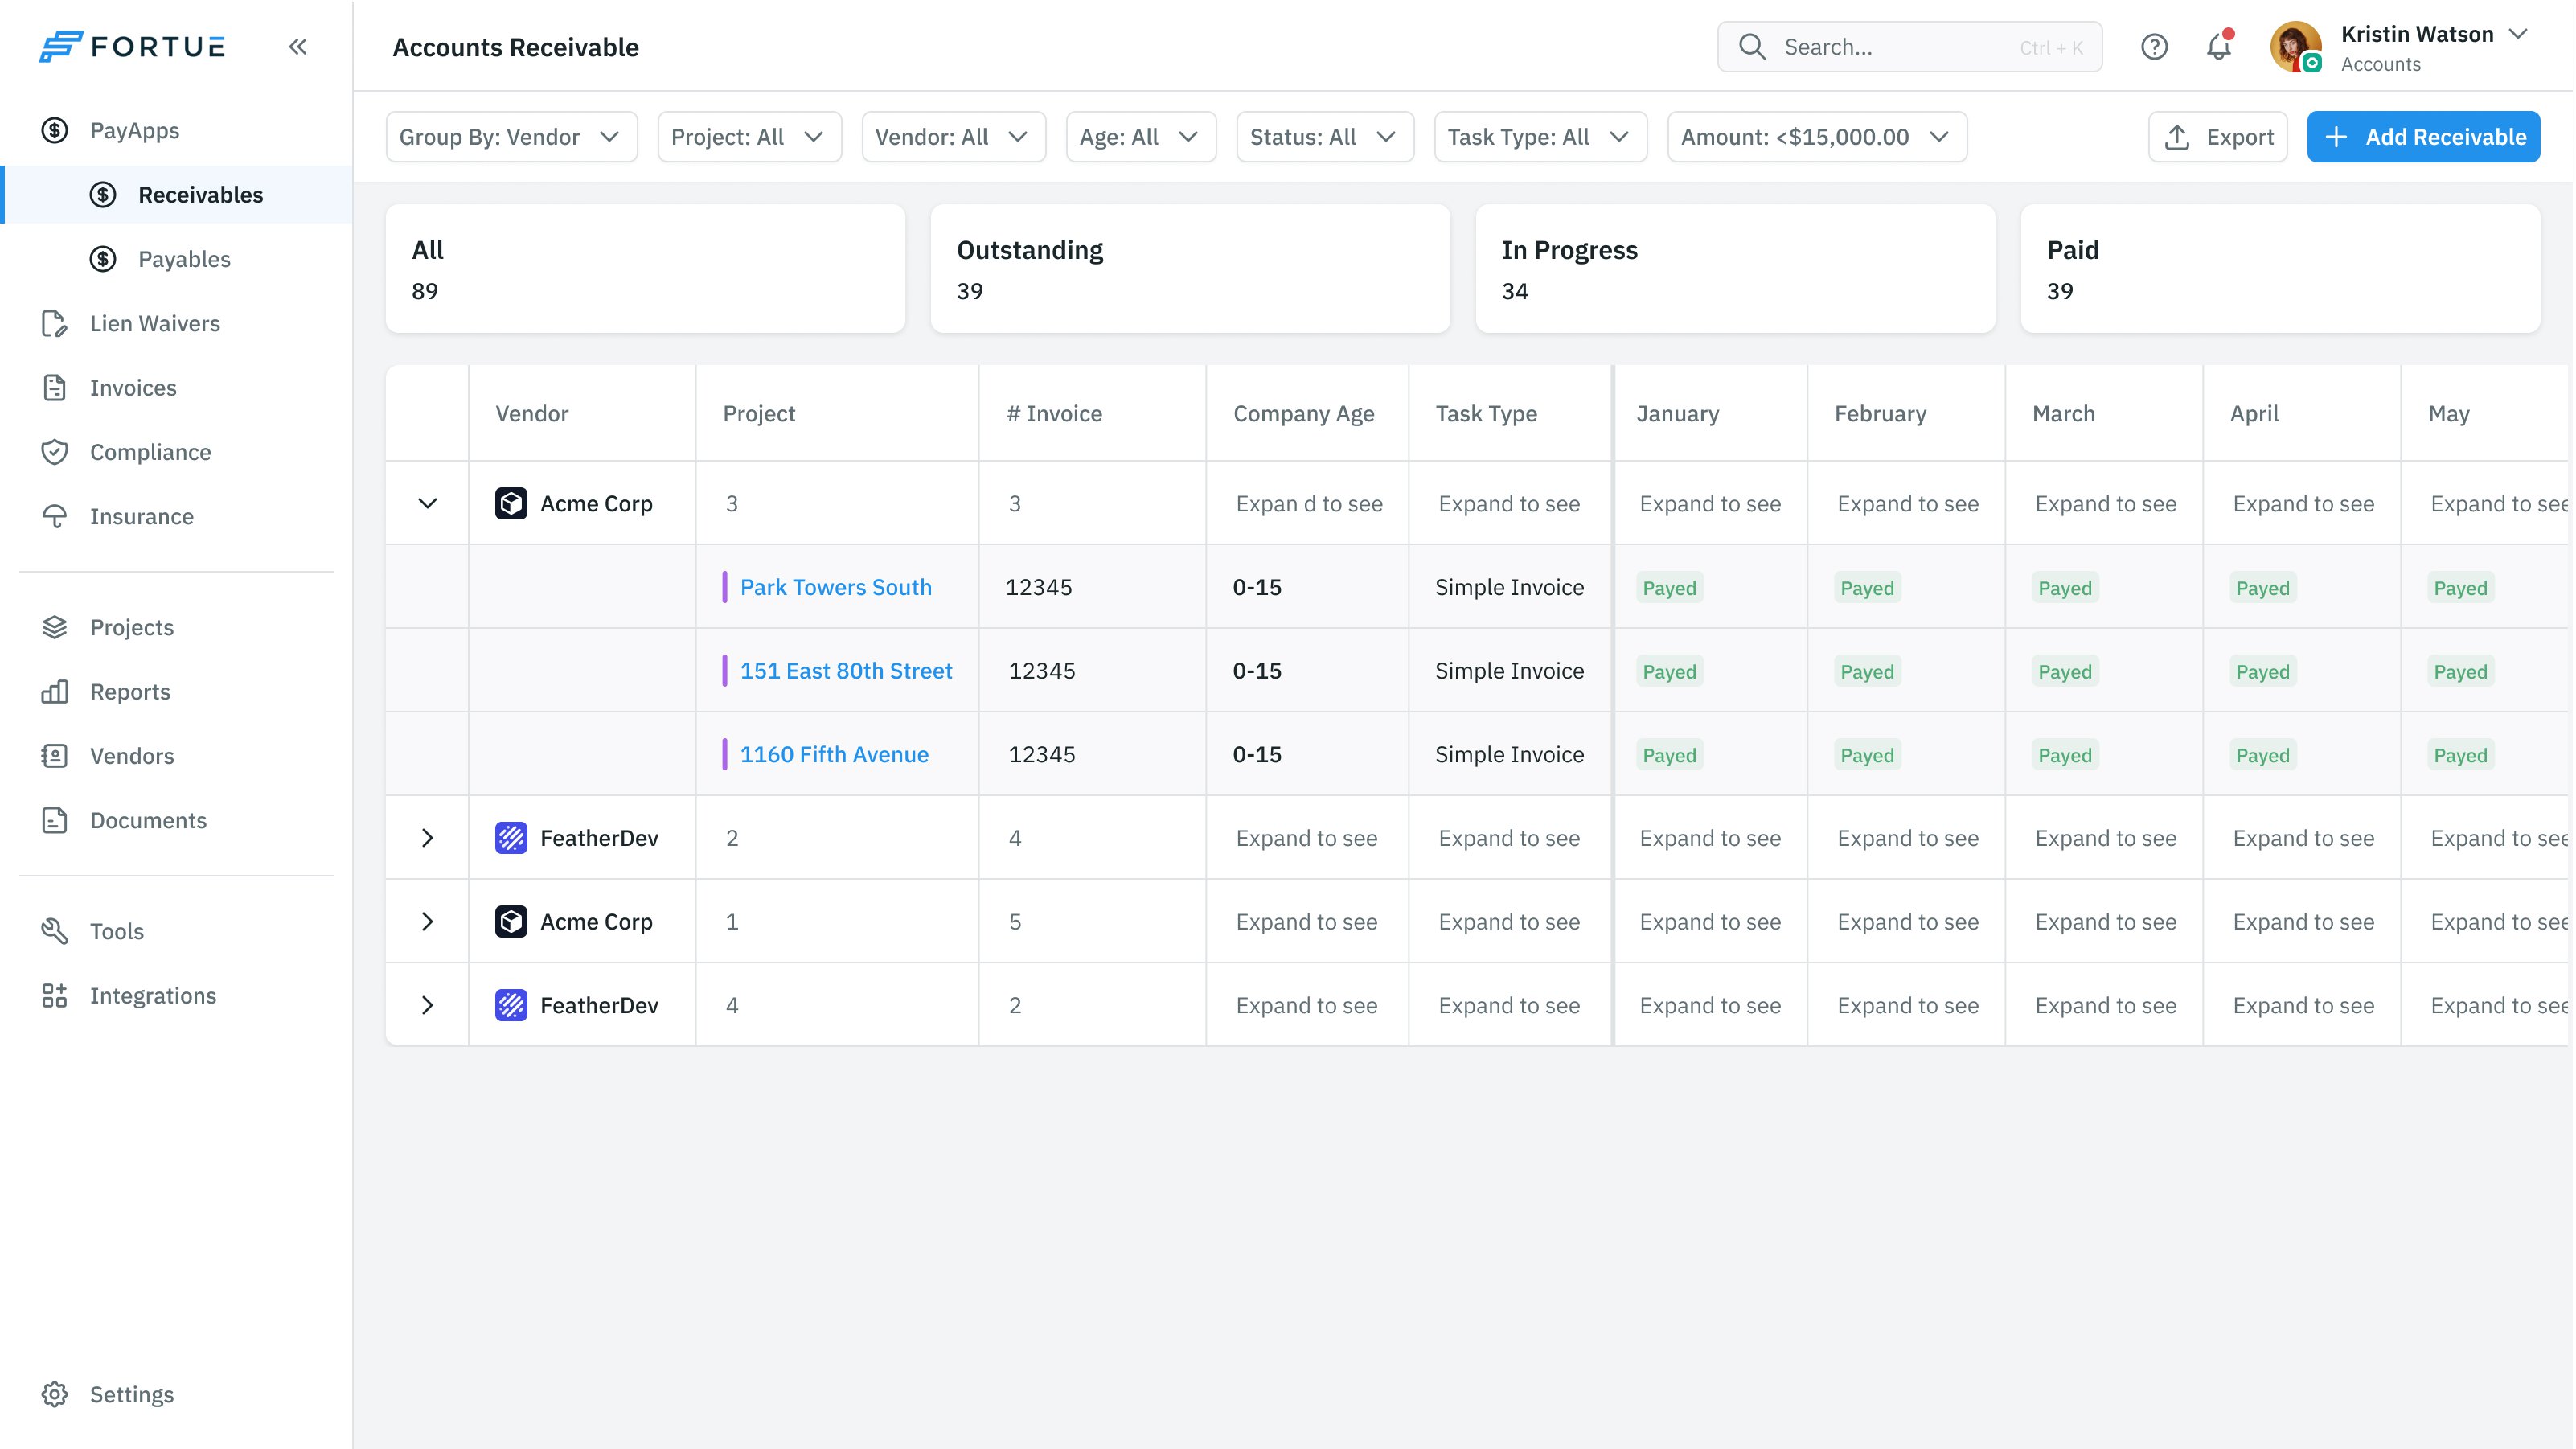Image resolution: width=2576 pixels, height=1449 pixels.
Task: Click the Tools wrench item
Action: click(x=116, y=931)
